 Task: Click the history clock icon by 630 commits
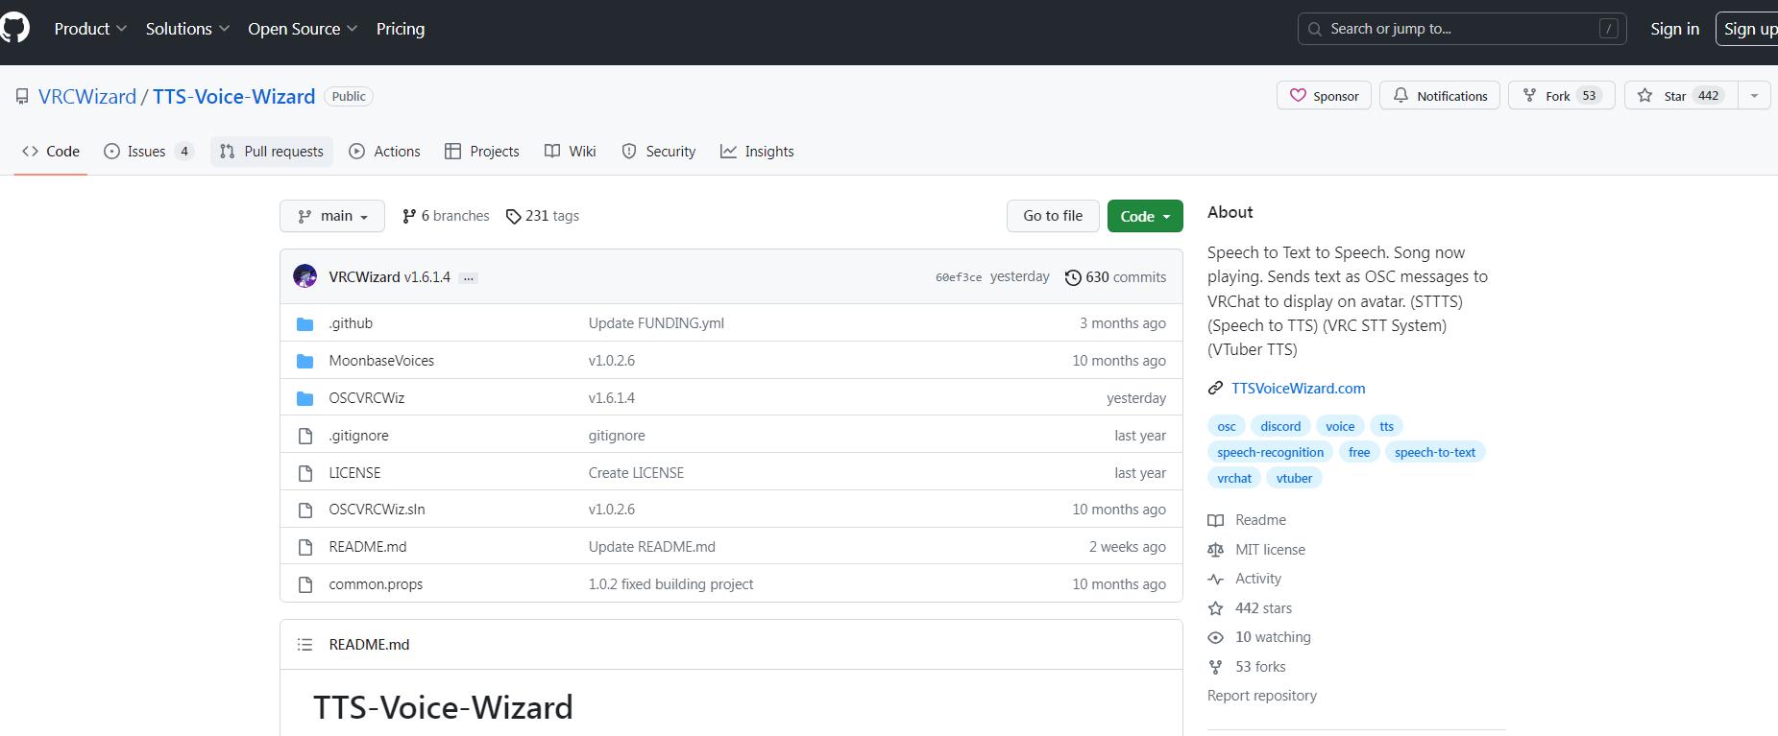(1073, 277)
